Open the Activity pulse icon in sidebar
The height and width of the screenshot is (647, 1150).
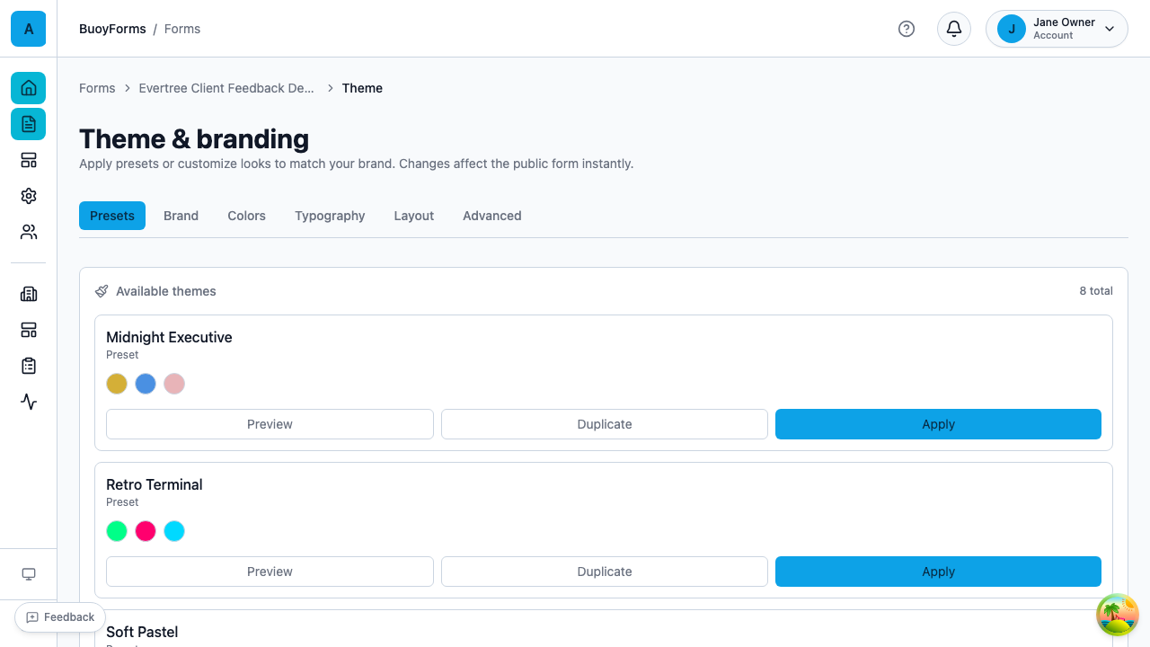click(28, 402)
